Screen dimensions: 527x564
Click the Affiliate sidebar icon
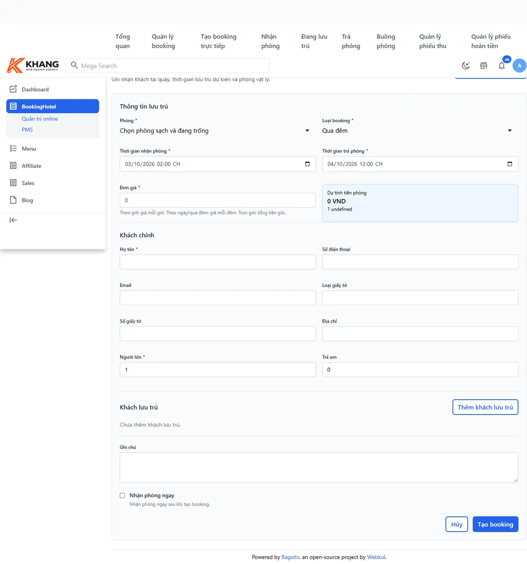point(13,166)
